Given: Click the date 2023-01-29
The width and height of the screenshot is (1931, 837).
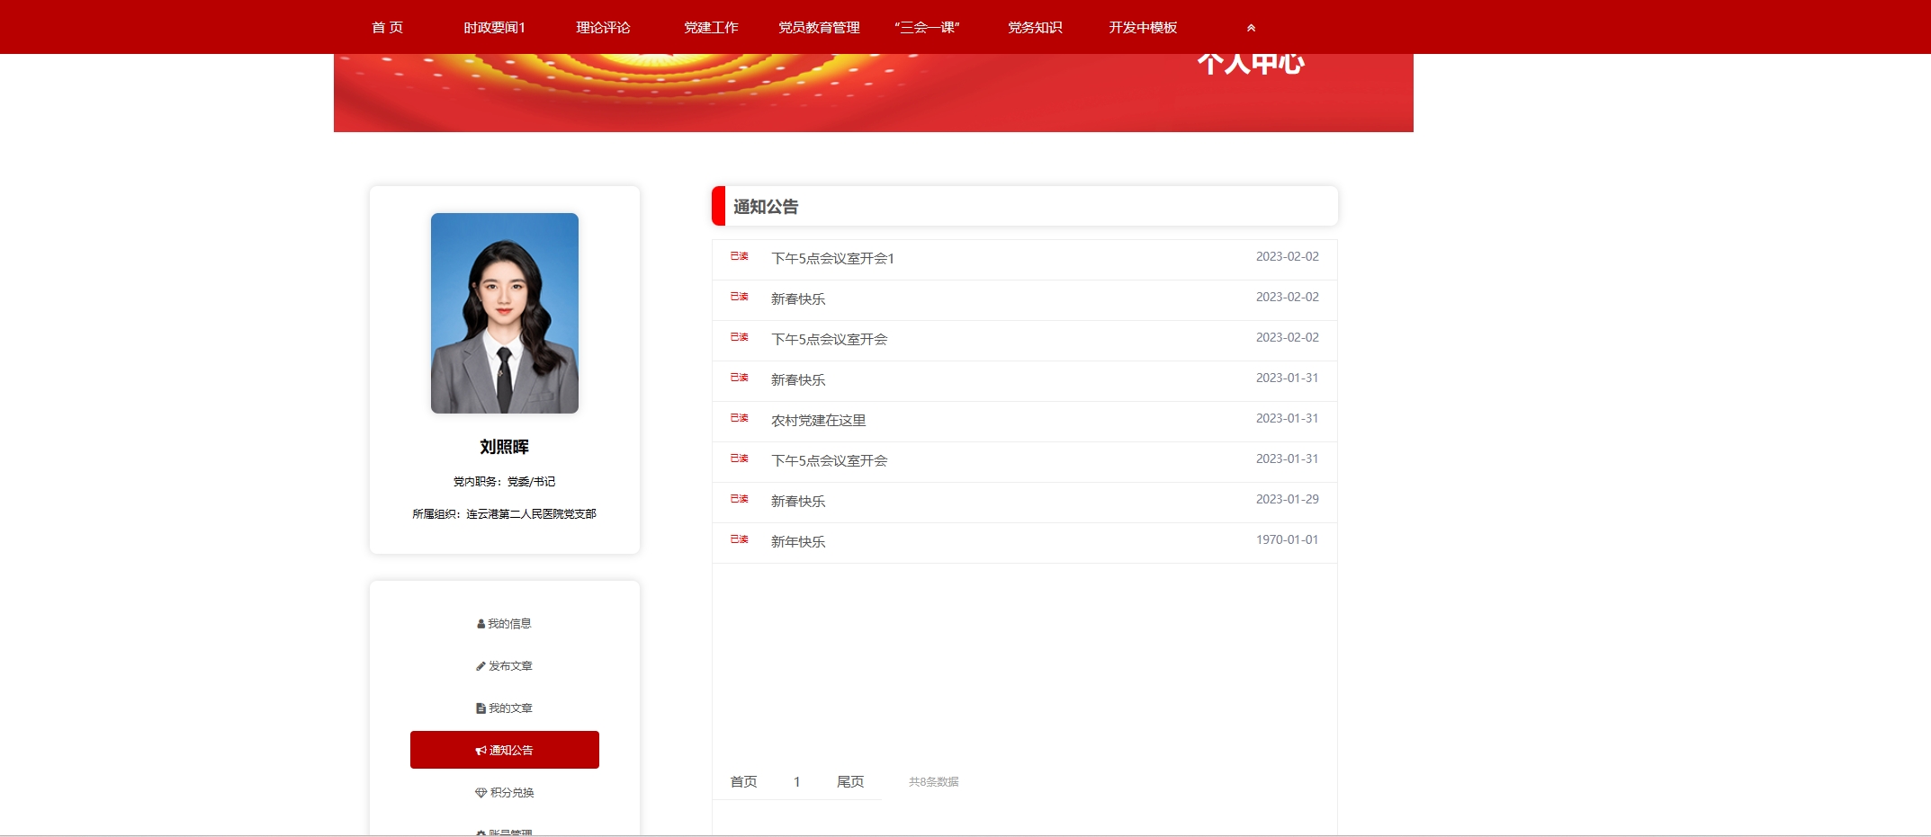Looking at the screenshot, I should [x=1287, y=500].
